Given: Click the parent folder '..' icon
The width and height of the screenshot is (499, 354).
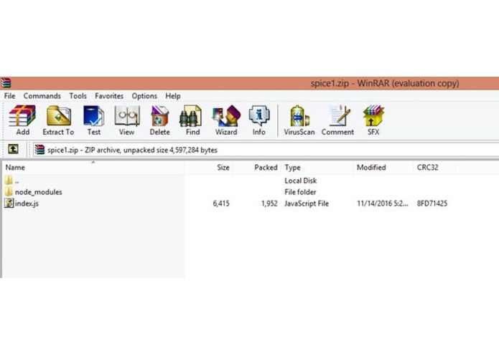Looking at the screenshot, I should click(9, 181).
